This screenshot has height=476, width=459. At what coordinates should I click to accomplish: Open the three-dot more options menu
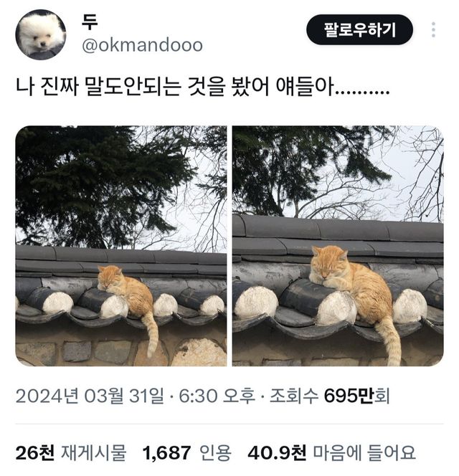tap(433, 30)
